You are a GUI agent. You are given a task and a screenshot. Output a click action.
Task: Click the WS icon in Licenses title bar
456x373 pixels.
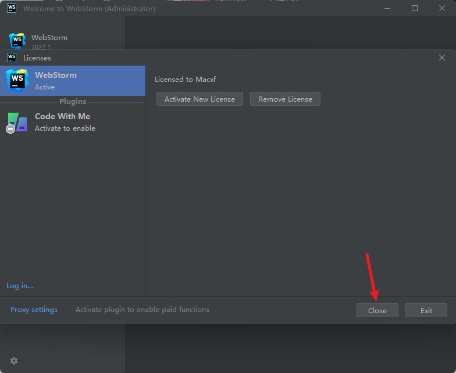pyautogui.click(x=12, y=58)
